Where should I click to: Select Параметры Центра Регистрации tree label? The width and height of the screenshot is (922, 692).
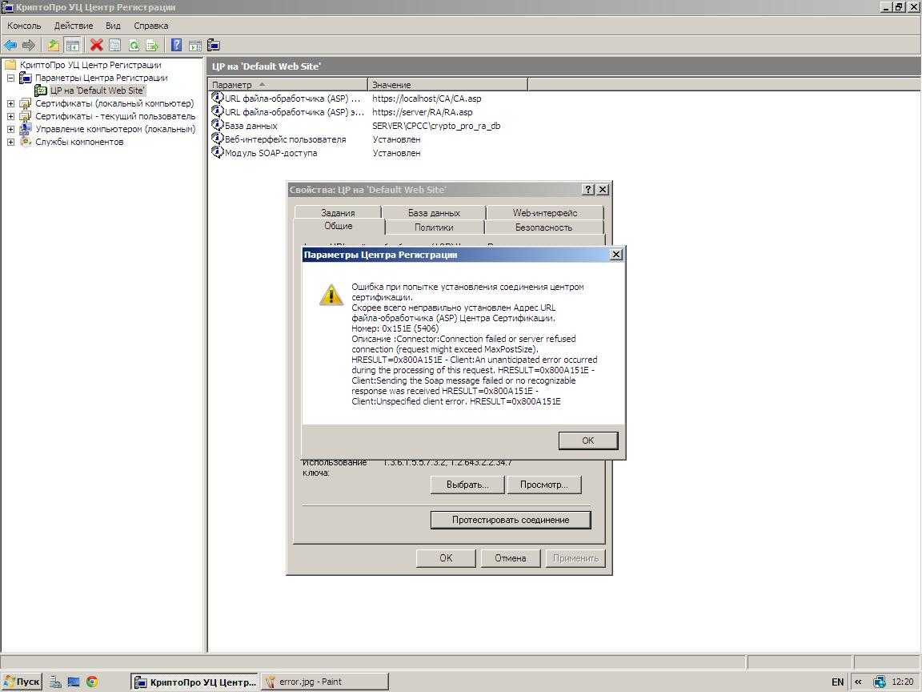point(101,78)
